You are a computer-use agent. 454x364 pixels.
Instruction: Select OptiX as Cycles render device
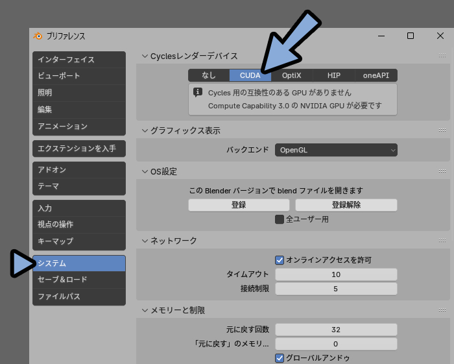[292, 75]
